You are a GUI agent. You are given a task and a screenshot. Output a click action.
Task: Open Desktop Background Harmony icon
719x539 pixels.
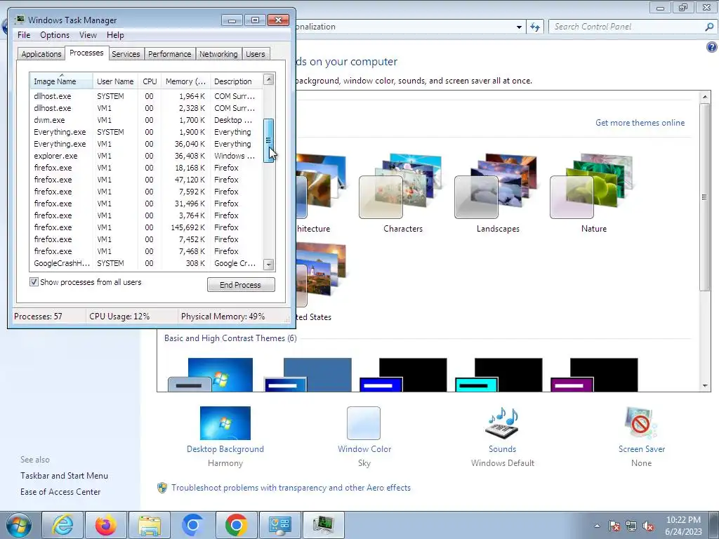225,423
